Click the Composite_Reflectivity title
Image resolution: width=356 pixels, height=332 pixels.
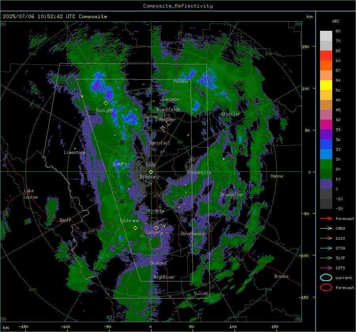click(178, 6)
